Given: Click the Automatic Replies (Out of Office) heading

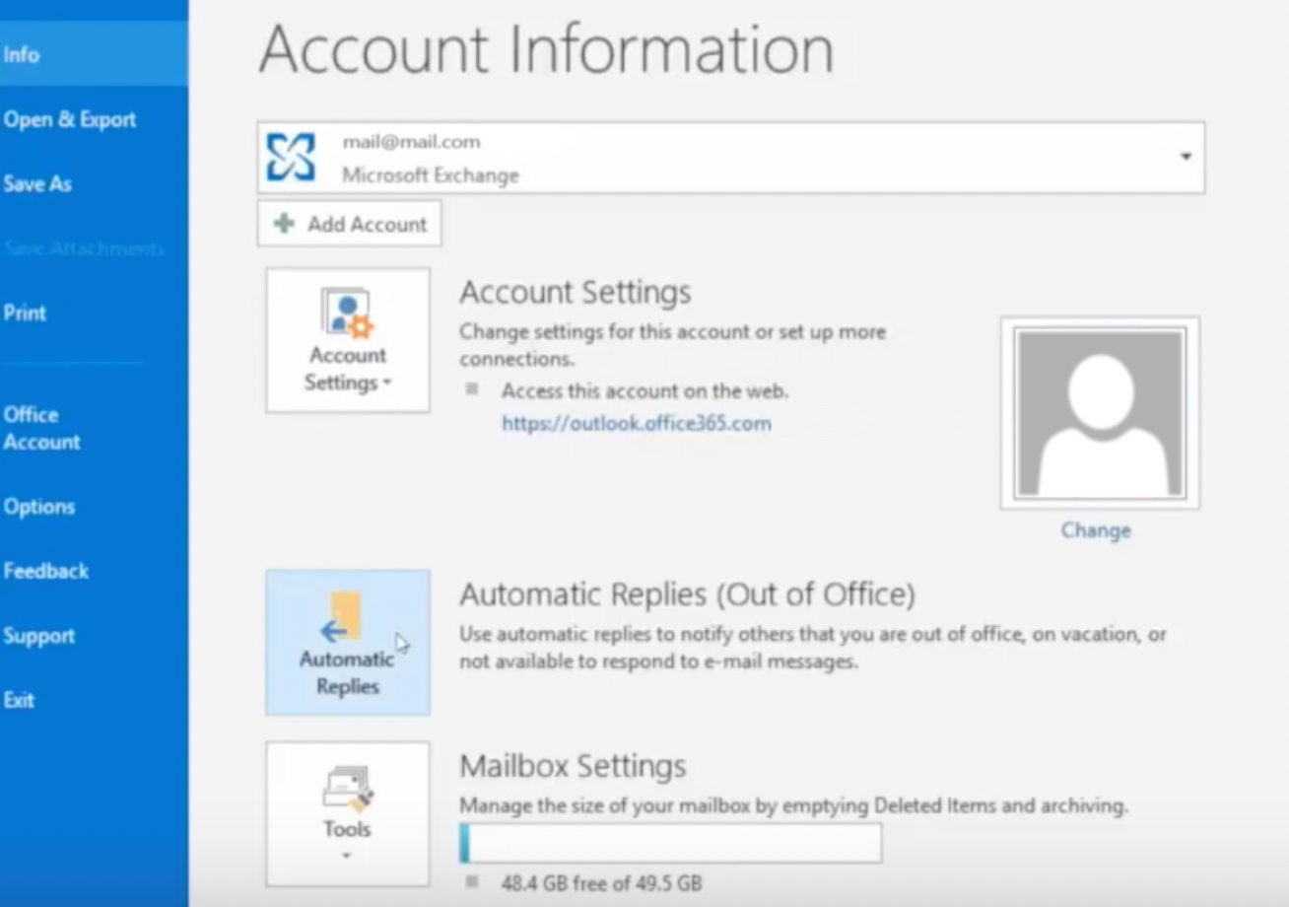Looking at the screenshot, I should [x=687, y=594].
